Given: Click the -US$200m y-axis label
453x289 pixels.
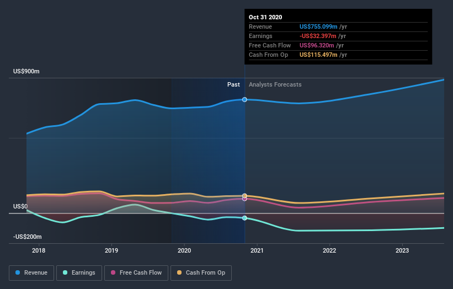Looking at the screenshot, I should point(27,237).
